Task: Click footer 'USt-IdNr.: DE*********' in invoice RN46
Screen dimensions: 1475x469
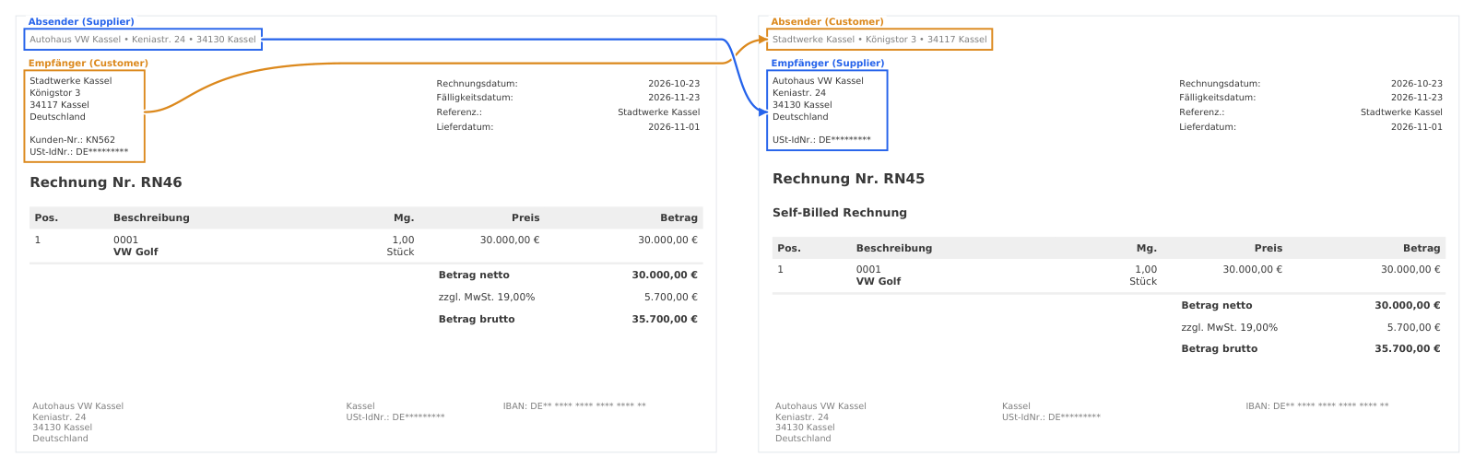Action: coord(395,417)
